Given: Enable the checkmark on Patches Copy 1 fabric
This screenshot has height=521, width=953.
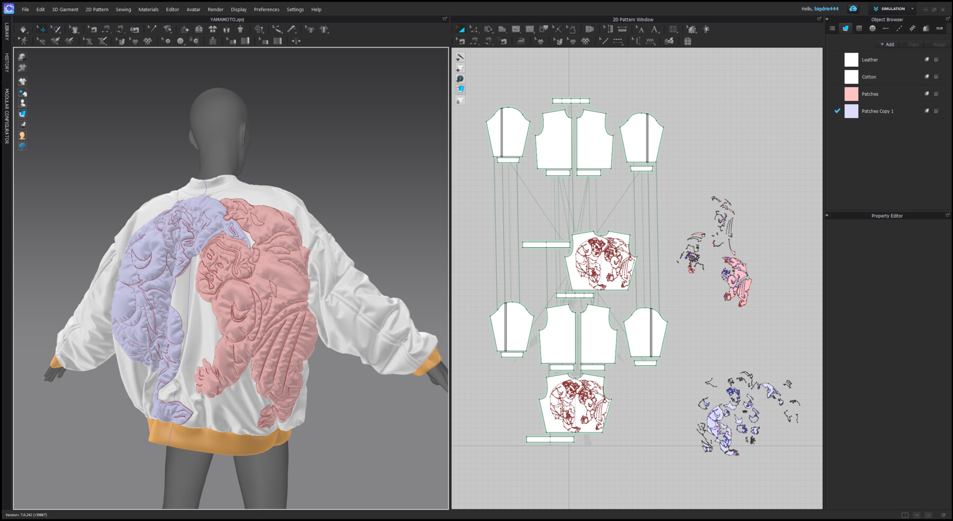Looking at the screenshot, I should tap(838, 111).
